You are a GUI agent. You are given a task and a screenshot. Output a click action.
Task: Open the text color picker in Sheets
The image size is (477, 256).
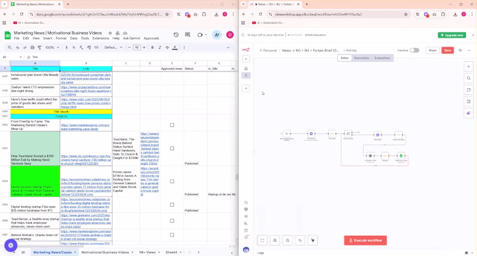(175, 48)
